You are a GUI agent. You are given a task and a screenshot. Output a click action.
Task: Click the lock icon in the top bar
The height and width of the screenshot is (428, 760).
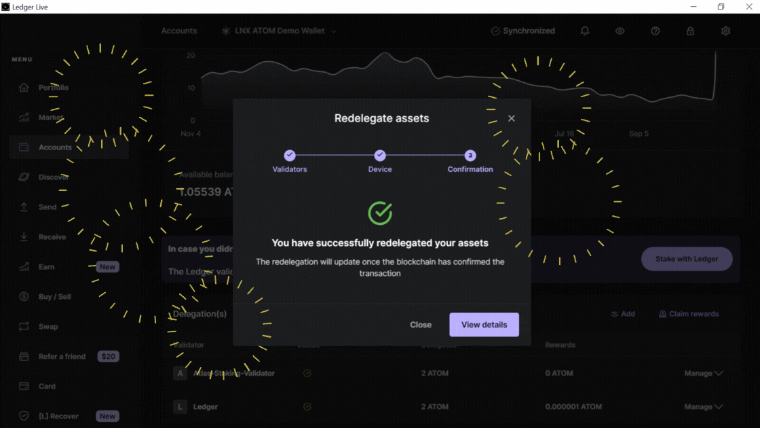(690, 31)
